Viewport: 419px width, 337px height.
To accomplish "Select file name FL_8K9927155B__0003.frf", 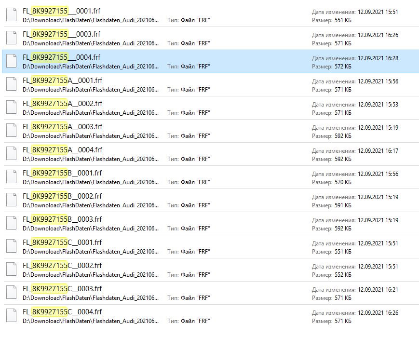I will (x=62, y=219).
